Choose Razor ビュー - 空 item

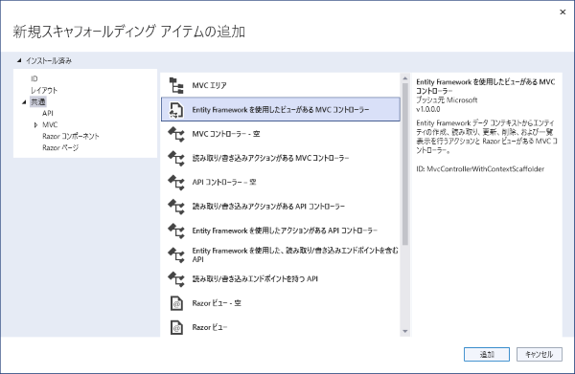click(x=281, y=303)
